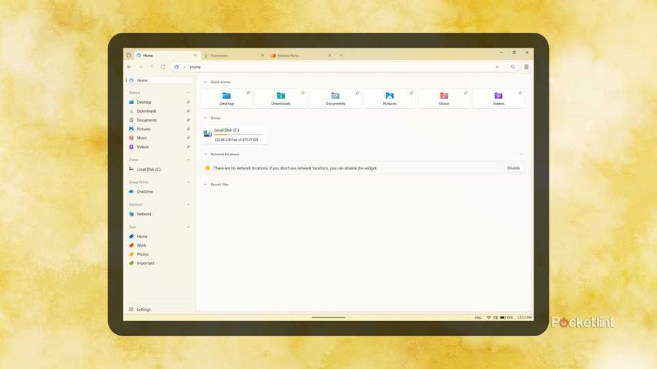Add a new tab with the plus button
The height and width of the screenshot is (369, 657).
pyautogui.click(x=341, y=55)
